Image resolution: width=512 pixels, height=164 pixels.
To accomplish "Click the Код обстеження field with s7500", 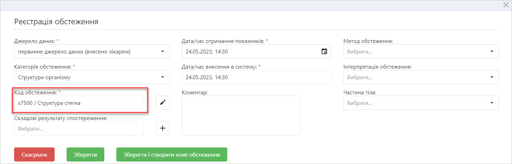I will click(x=79, y=103).
